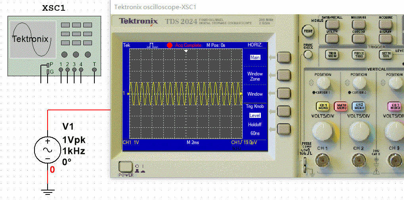
Task: Select the Level option under Trig Knob
Action: click(x=255, y=115)
